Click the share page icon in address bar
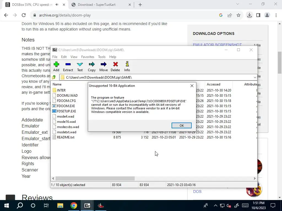The image size is (282, 211). point(230,15)
